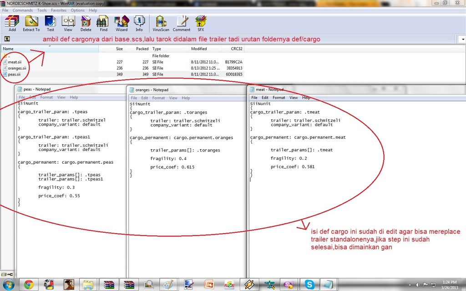Click the Info toolbar icon
The height and width of the screenshot is (291, 466).
click(x=139, y=23)
